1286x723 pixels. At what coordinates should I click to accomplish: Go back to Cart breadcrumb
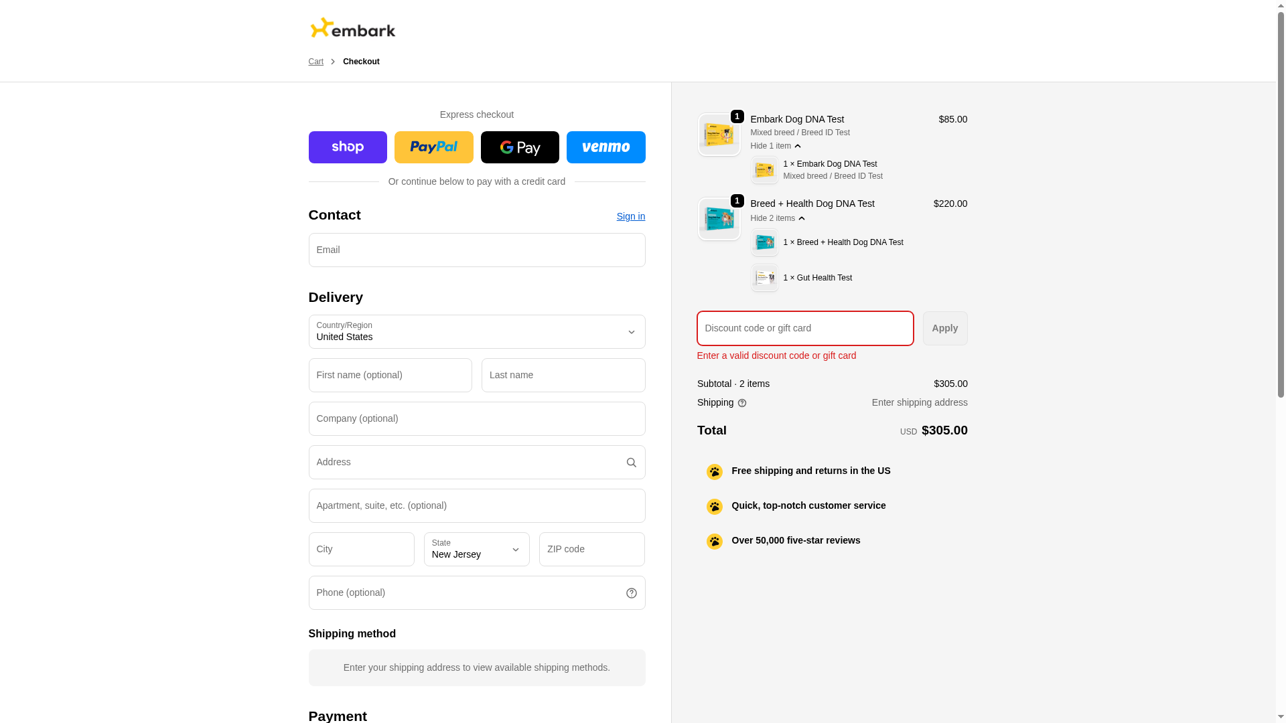point(315,62)
